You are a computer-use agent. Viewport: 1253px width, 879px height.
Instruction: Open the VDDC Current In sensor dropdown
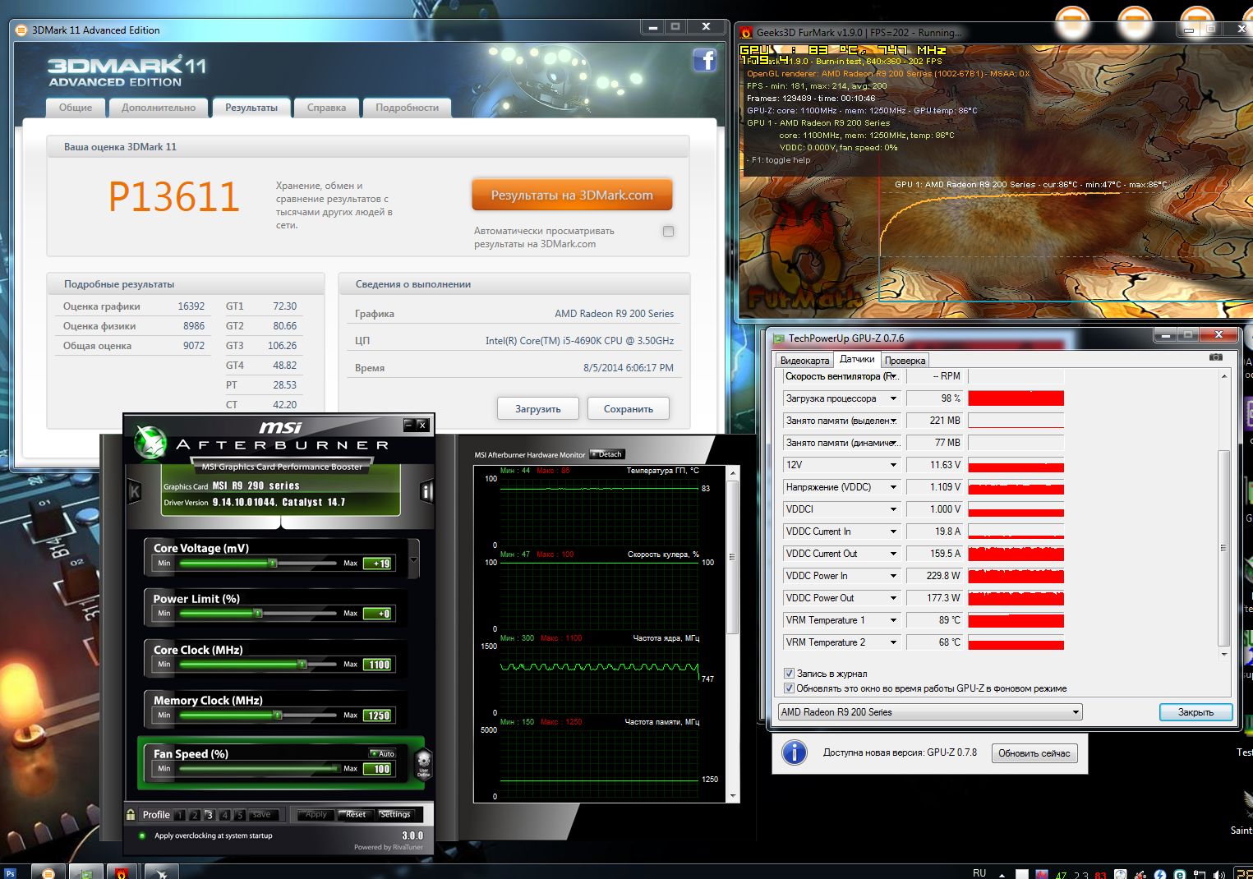[x=893, y=532]
